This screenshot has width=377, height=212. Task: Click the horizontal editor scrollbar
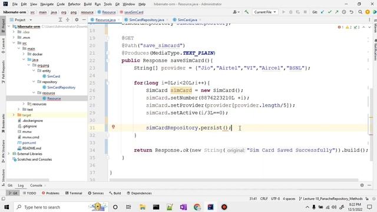234,180
